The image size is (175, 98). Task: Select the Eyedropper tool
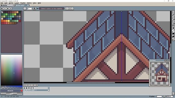[x=173, y=20]
